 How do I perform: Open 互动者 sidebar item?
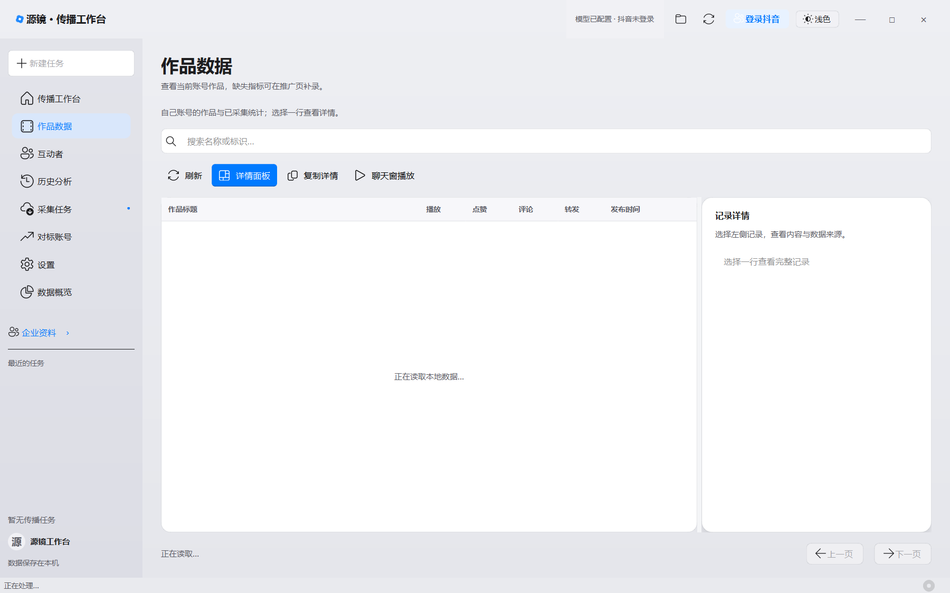[71, 154]
